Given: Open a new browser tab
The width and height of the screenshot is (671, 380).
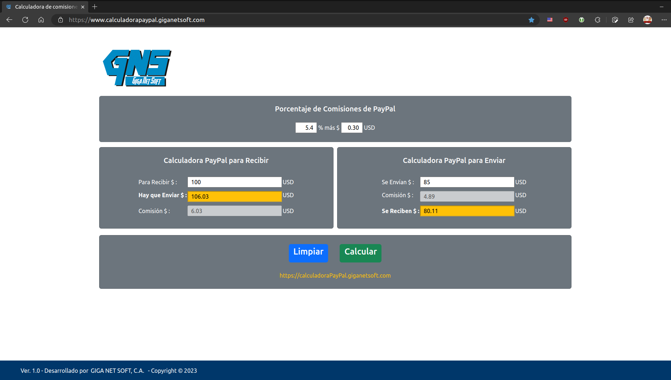Looking at the screenshot, I should pyautogui.click(x=94, y=6).
